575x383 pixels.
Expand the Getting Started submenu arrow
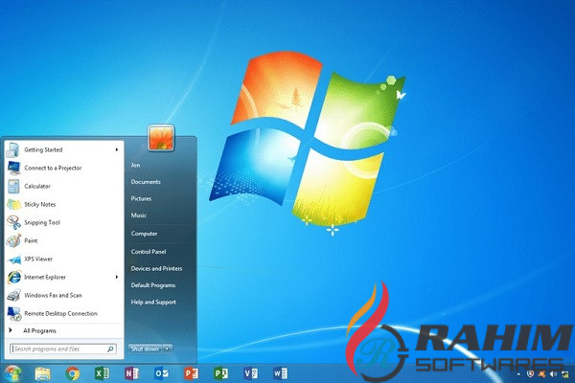[117, 149]
